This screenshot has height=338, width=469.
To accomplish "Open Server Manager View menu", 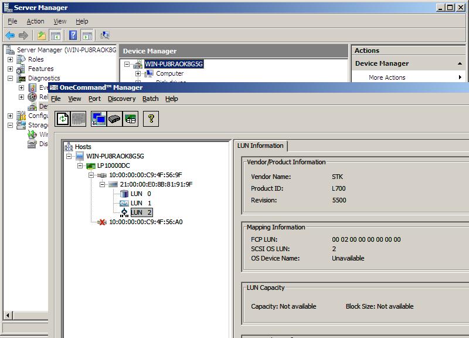I will [x=60, y=21].
